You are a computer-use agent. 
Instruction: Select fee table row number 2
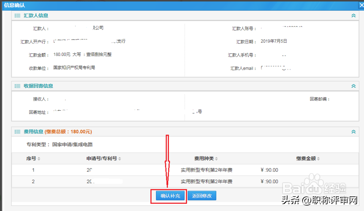[33, 181]
